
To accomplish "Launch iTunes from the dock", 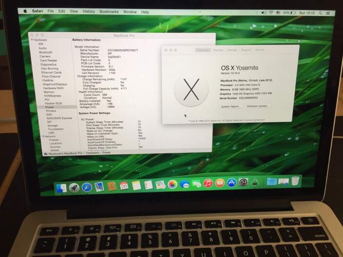I will pos(208,184).
